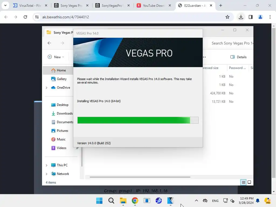Toggle the Details pane in File Explorer
Viewport: 276px width, 207px height.
pos(238,57)
